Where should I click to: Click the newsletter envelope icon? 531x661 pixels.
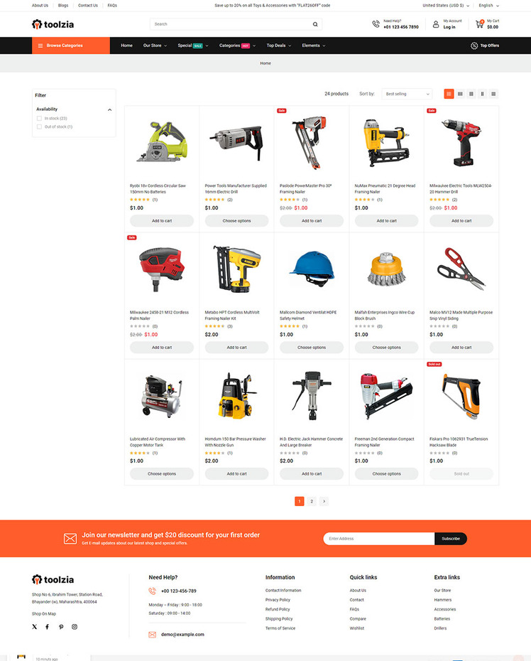point(70,538)
